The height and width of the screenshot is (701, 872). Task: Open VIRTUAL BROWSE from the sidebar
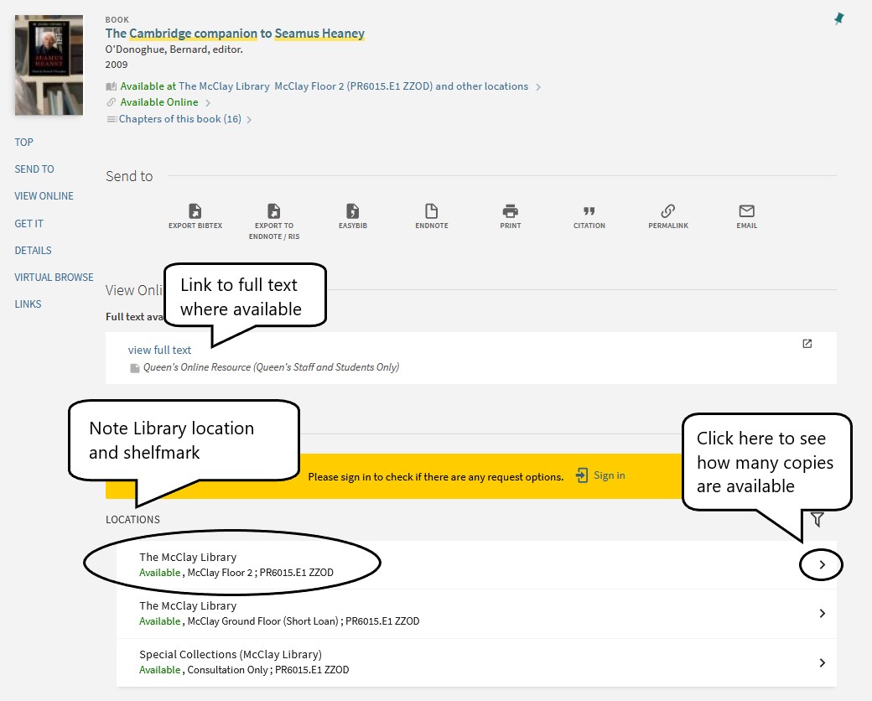tap(54, 277)
